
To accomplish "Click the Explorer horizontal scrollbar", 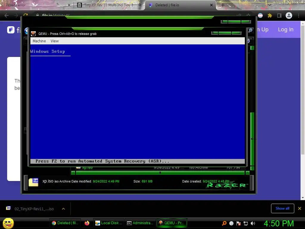I will (160, 173).
